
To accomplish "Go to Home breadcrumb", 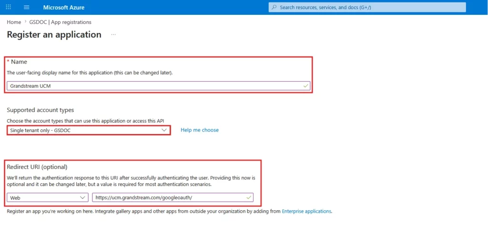I will (14, 22).
